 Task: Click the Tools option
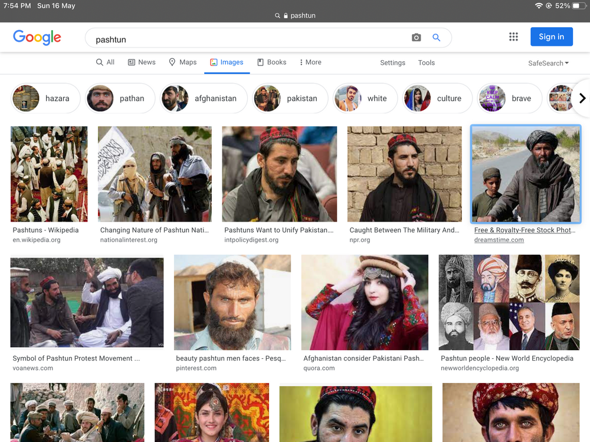pos(427,63)
